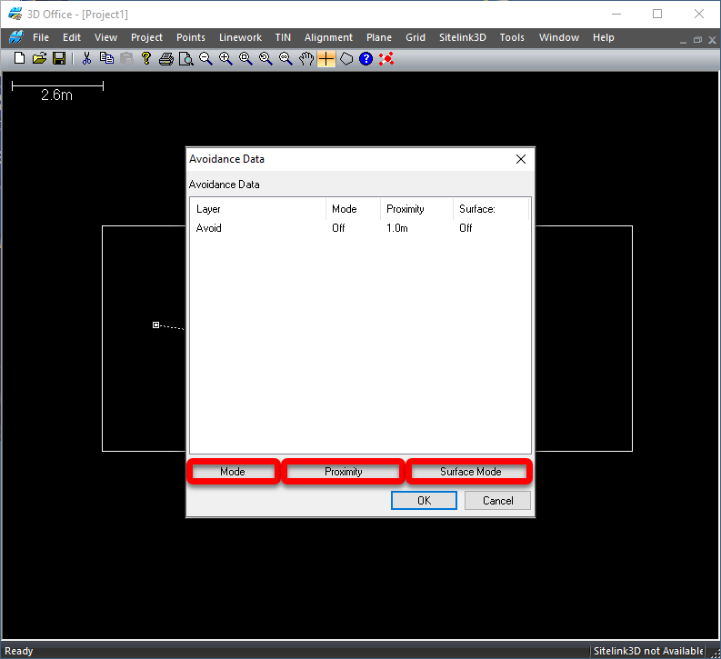Open the Help menu
The width and height of the screenshot is (721, 659).
[x=604, y=37]
